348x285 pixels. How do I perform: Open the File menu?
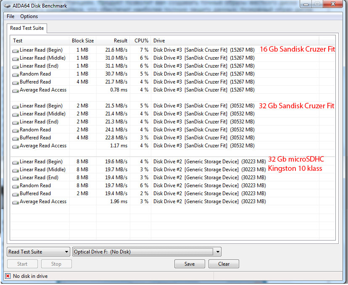pyautogui.click(x=11, y=16)
